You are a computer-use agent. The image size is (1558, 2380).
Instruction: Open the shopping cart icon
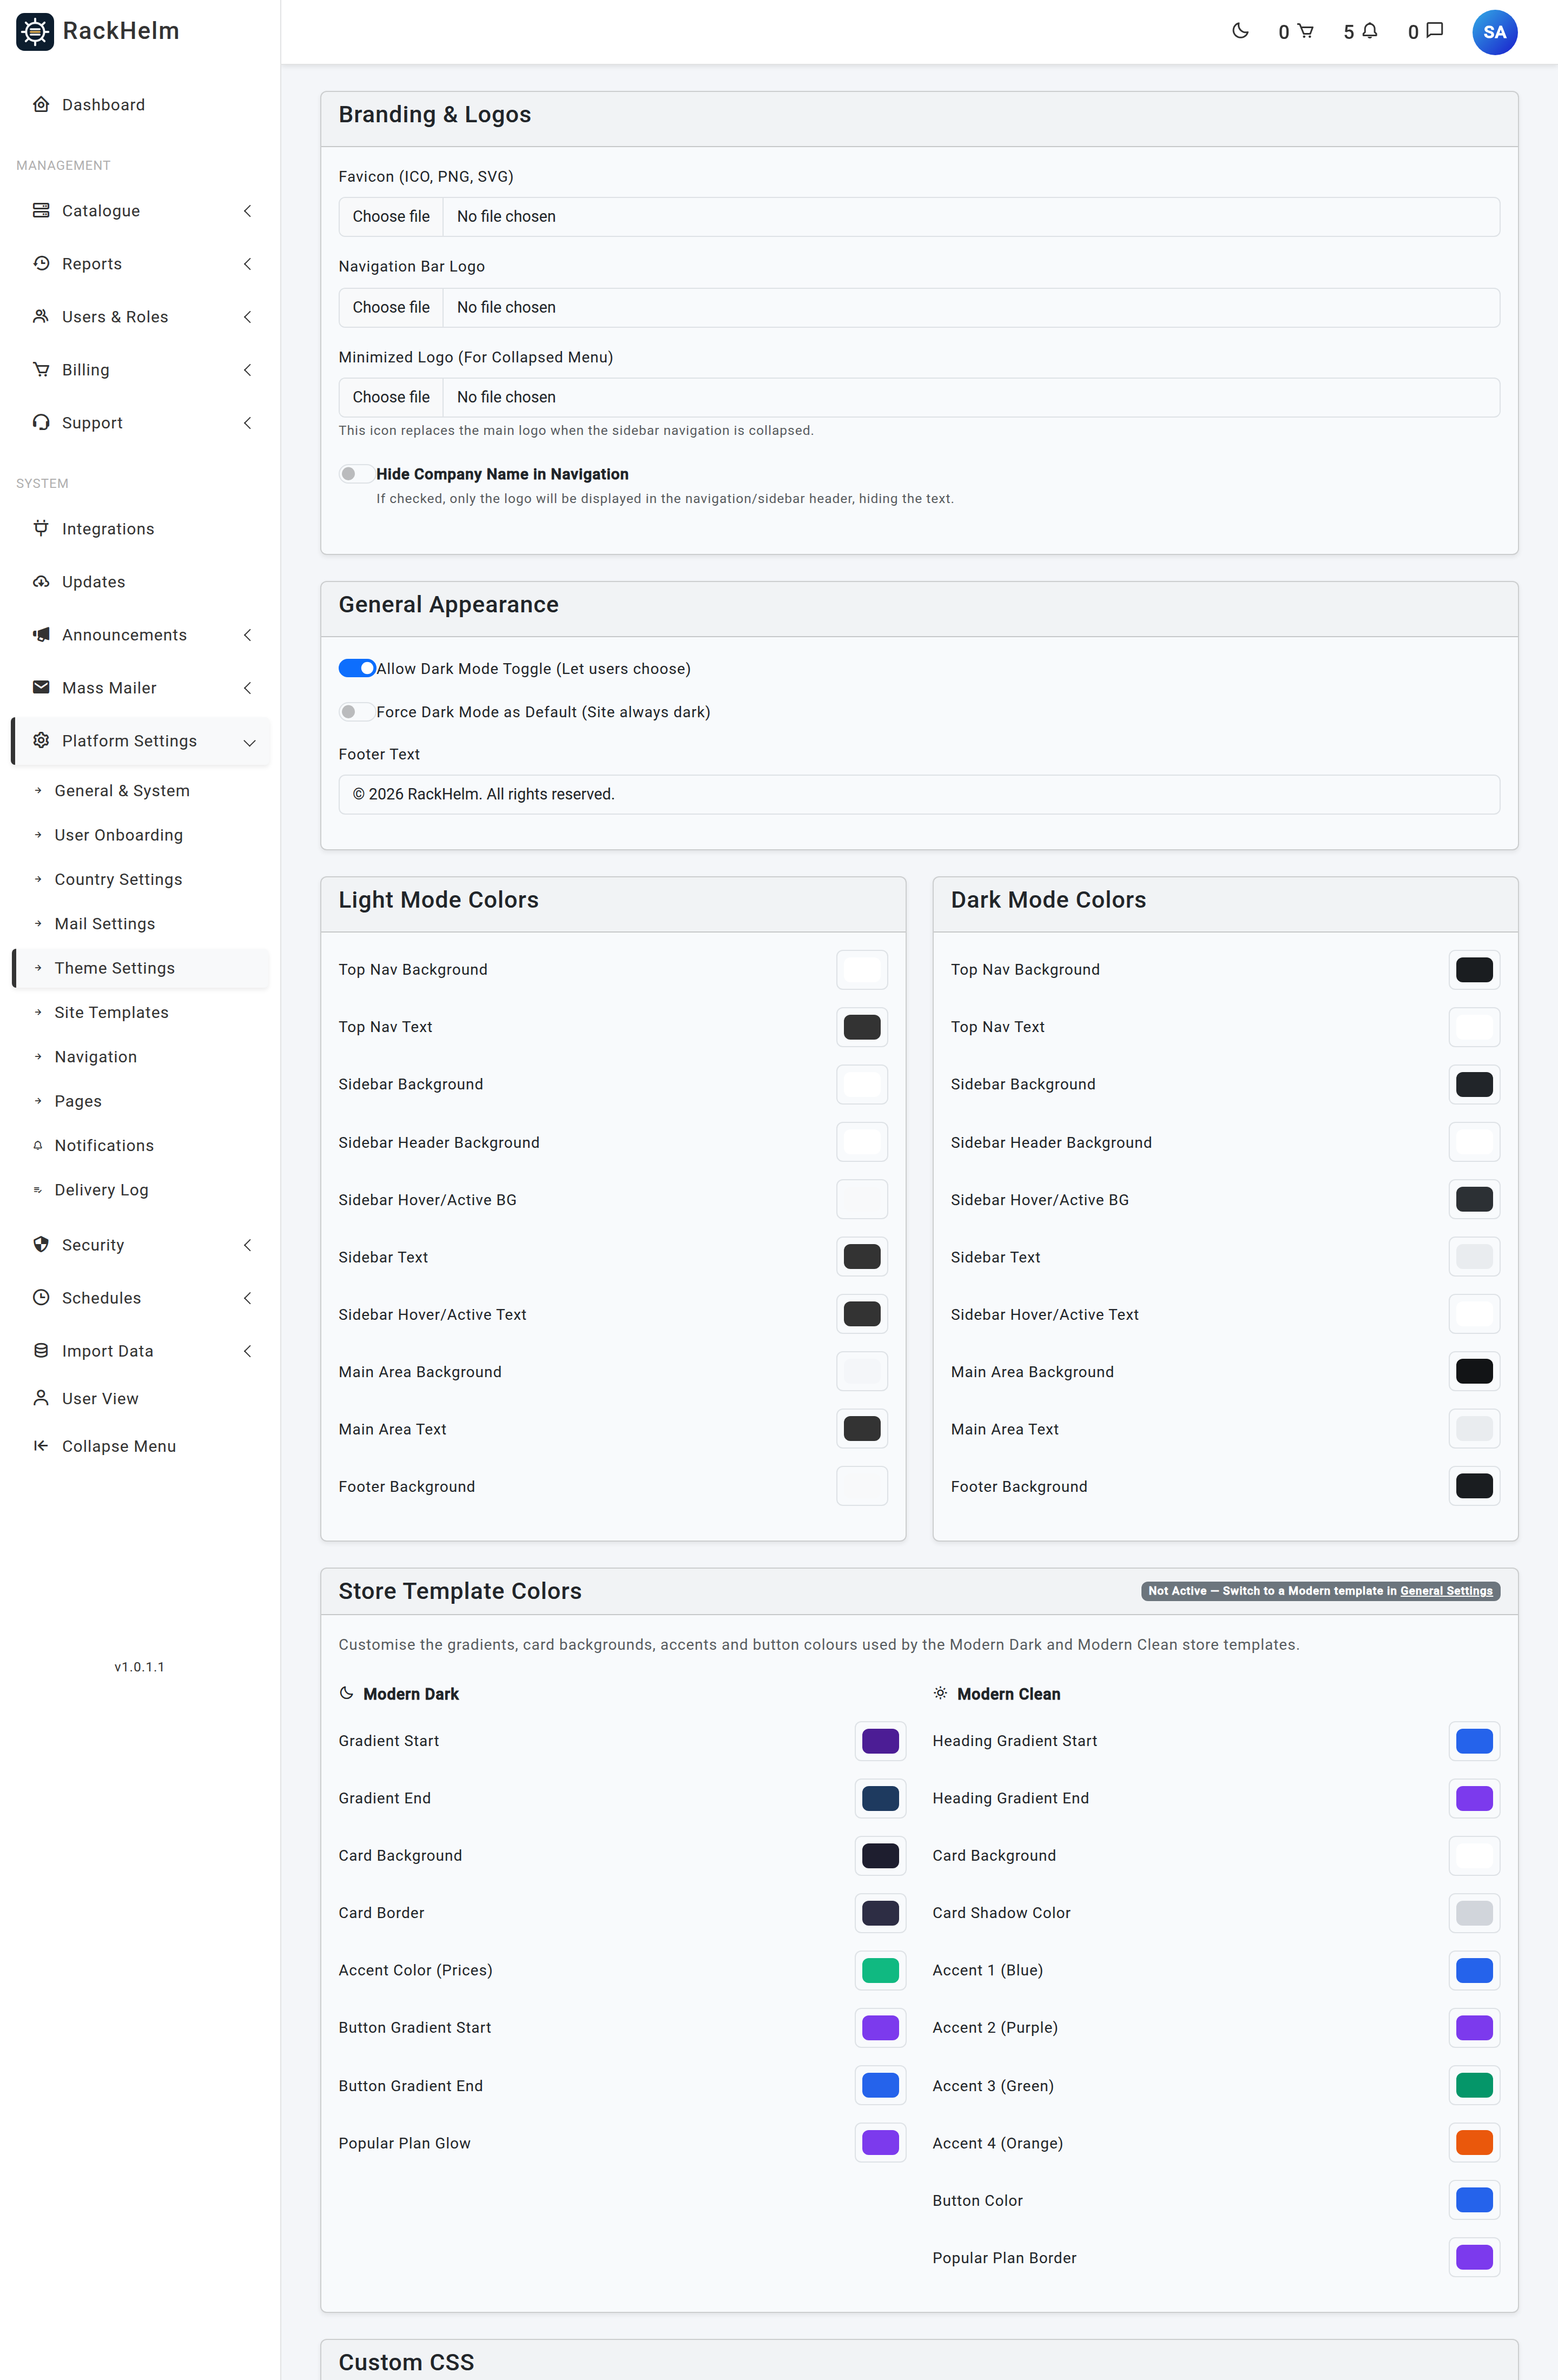point(1305,31)
